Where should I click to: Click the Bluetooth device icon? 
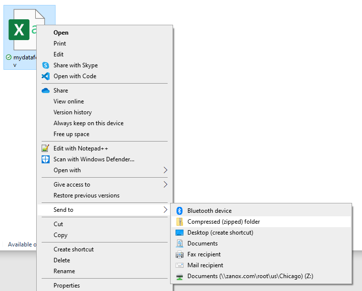[x=180, y=211]
